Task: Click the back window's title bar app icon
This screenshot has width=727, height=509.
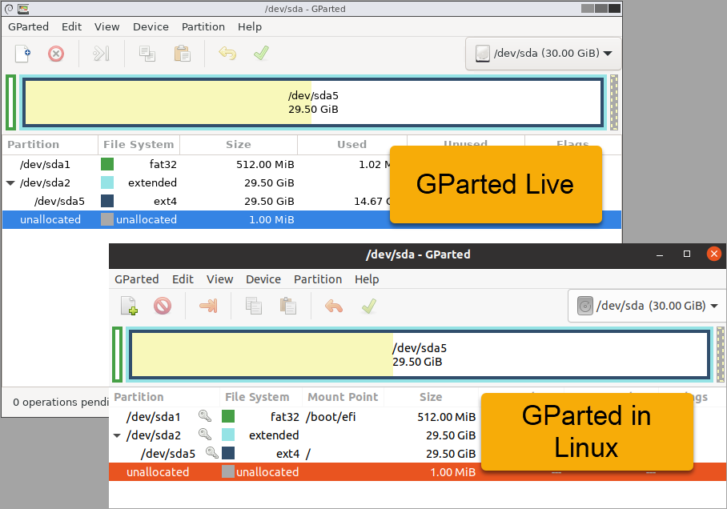Action: [x=22, y=8]
